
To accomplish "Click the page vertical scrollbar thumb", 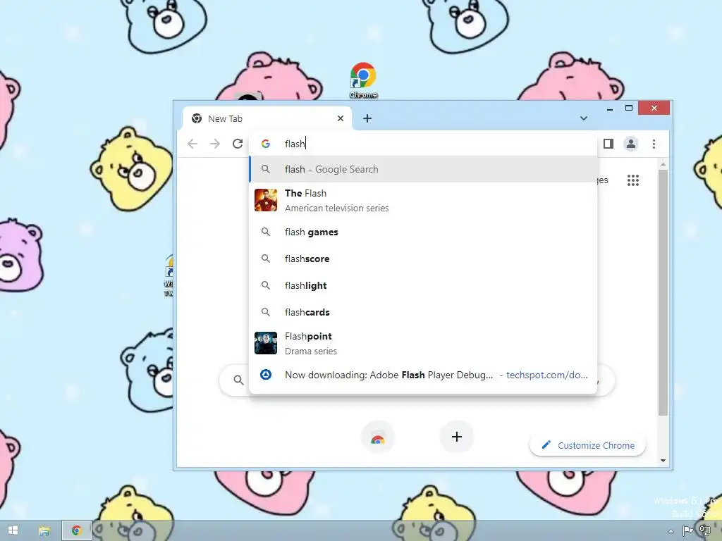I will (663, 292).
